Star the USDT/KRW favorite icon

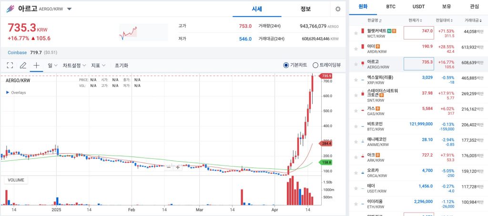click(356, 189)
